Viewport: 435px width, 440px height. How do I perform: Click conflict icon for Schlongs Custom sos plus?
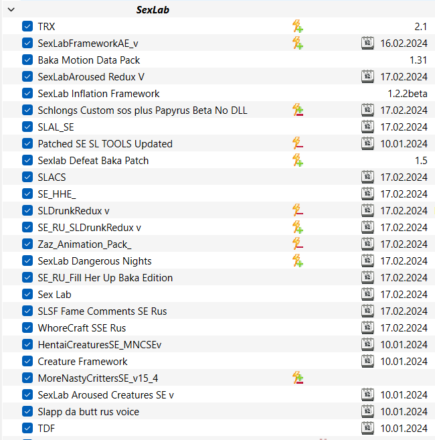click(x=298, y=110)
